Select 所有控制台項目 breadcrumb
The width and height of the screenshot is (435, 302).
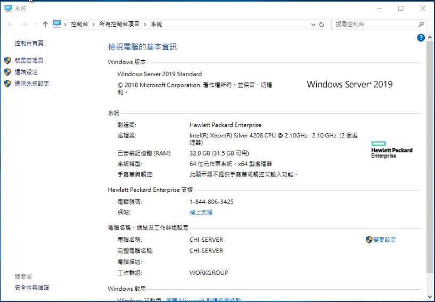[119, 24]
